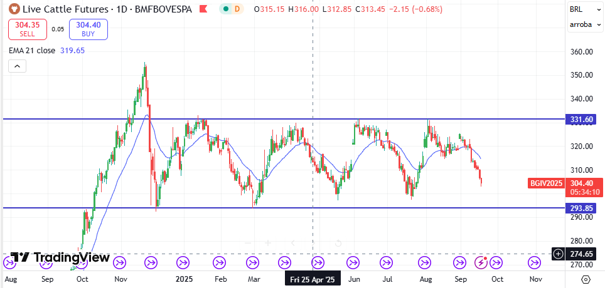Image resolution: width=605 pixels, height=288 pixels.
Task: Click the plus icon beside 274.65
Action: [x=559, y=254]
